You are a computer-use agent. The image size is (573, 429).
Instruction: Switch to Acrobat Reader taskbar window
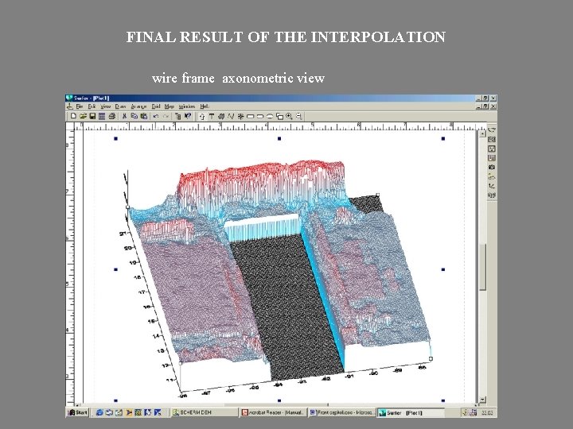(x=273, y=412)
